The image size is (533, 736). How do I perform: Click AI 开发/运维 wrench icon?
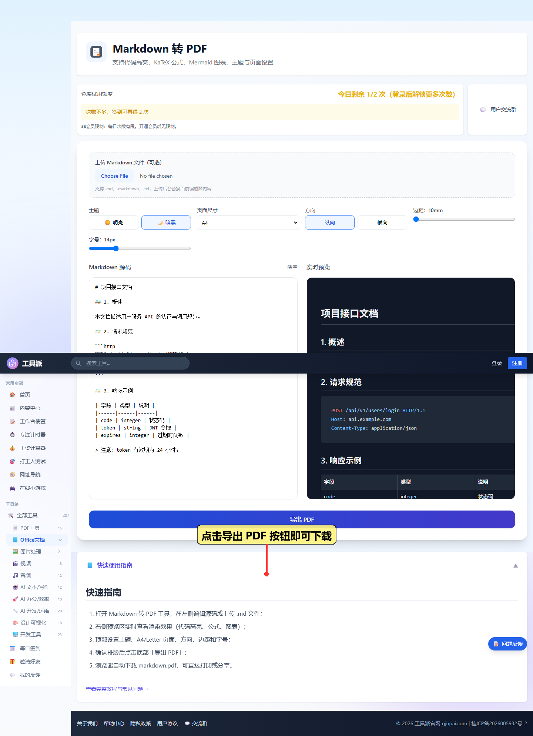(x=16, y=611)
